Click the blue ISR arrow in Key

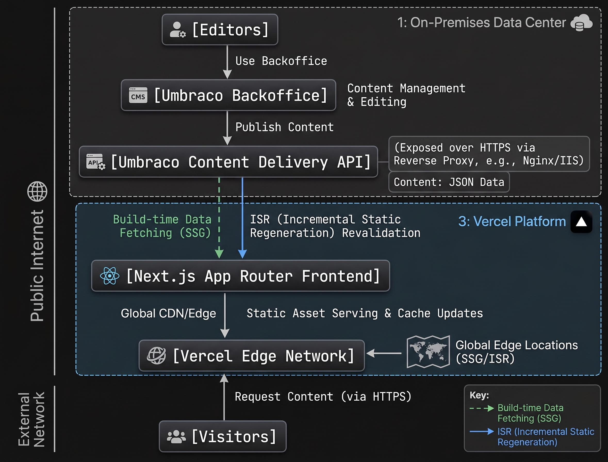coord(482,432)
